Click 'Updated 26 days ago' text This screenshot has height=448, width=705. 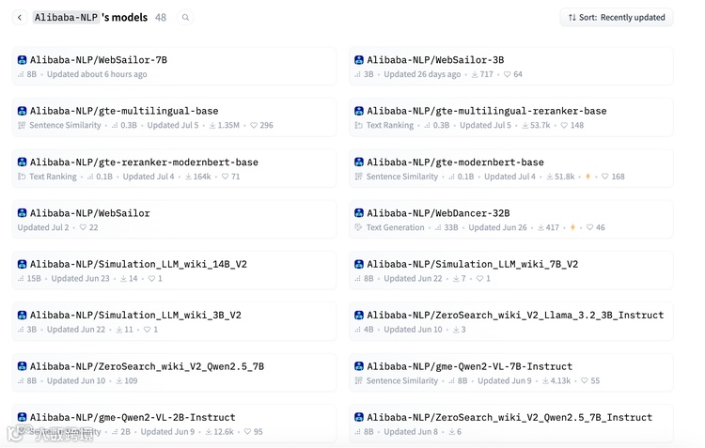pyautogui.click(x=422, y=74)
